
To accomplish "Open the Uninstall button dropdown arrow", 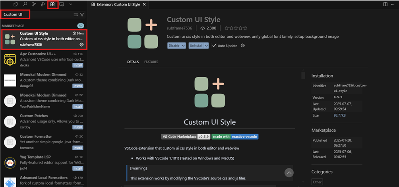I will pyautogui.click(x=206, y=46).
